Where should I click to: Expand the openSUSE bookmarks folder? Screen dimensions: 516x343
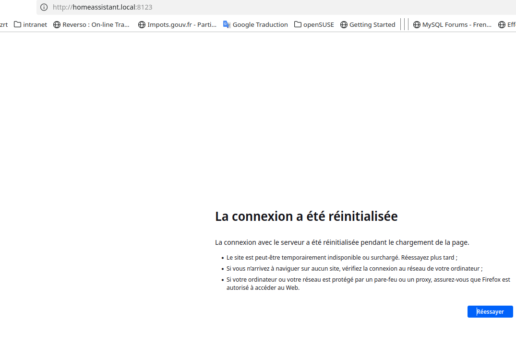tap(318, 24)
